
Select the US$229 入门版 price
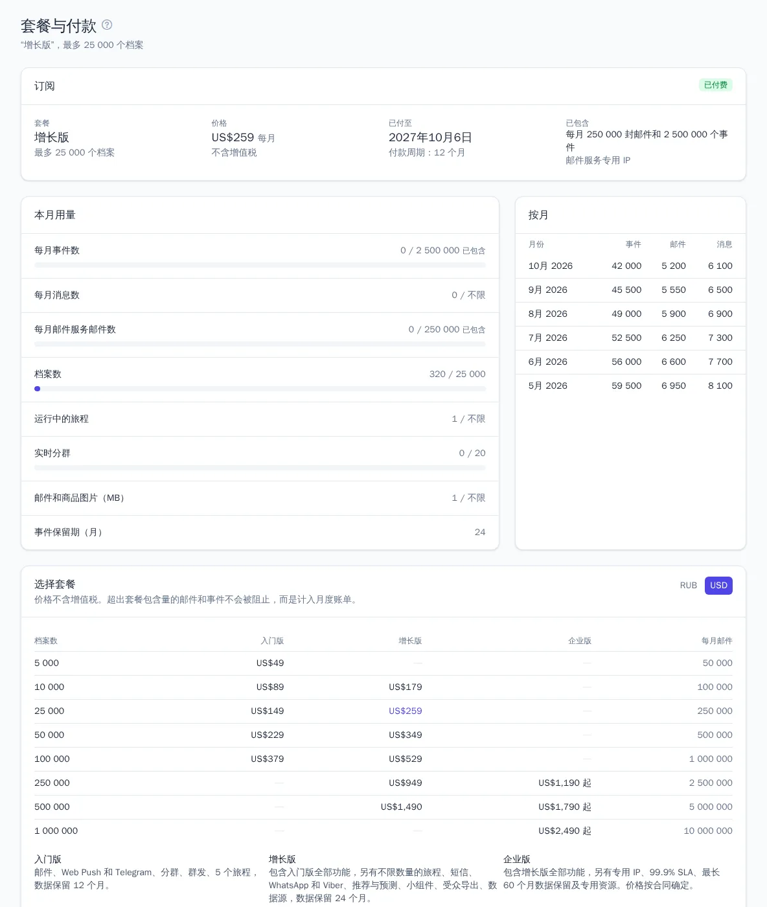pos(268,735)
